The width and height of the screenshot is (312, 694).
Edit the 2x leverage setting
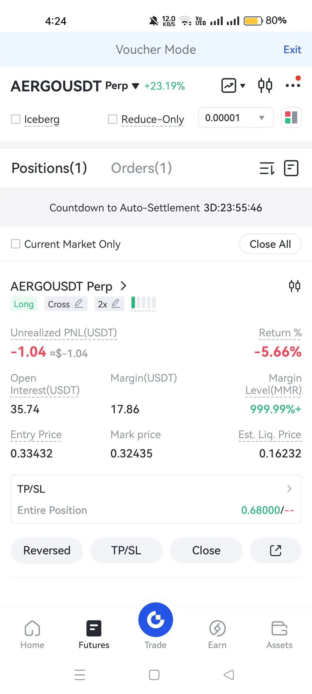(x=109, y=304)
